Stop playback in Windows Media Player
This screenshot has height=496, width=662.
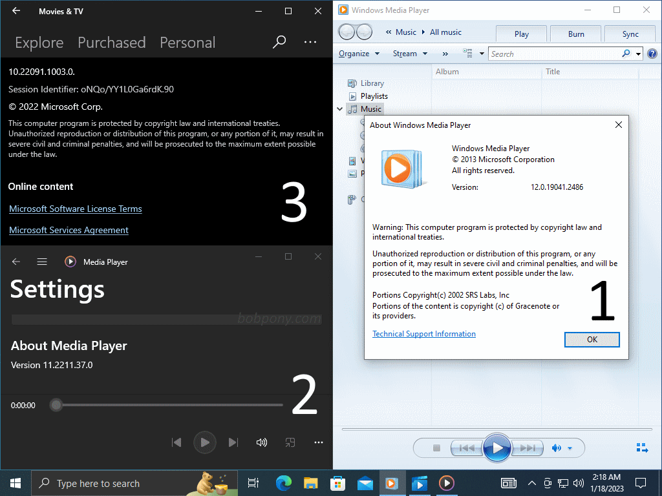click(436, 448)
